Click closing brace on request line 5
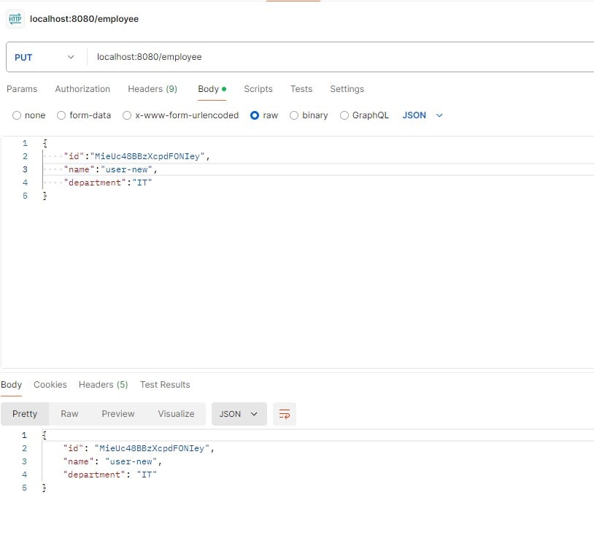Screen dimensions: 594x549 (45, 196)
